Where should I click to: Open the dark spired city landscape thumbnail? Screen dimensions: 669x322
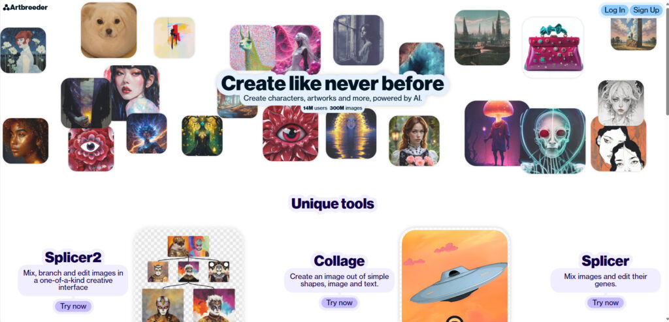482,38
